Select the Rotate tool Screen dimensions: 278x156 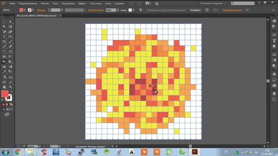click(4, 52)
